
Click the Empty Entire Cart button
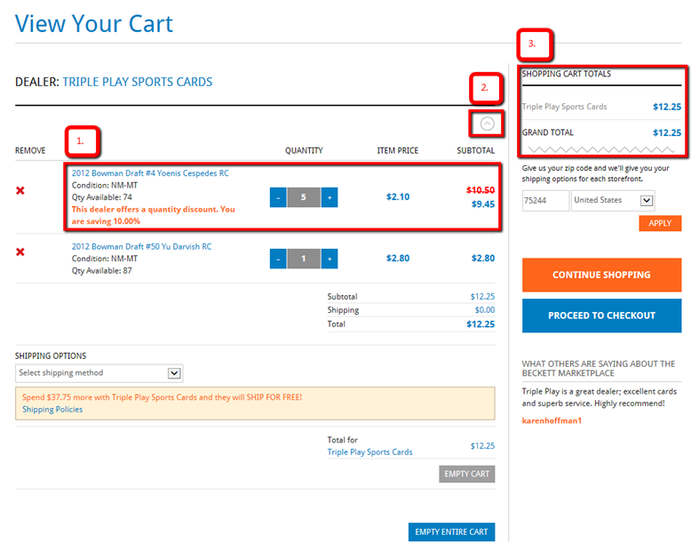(451, 532)
